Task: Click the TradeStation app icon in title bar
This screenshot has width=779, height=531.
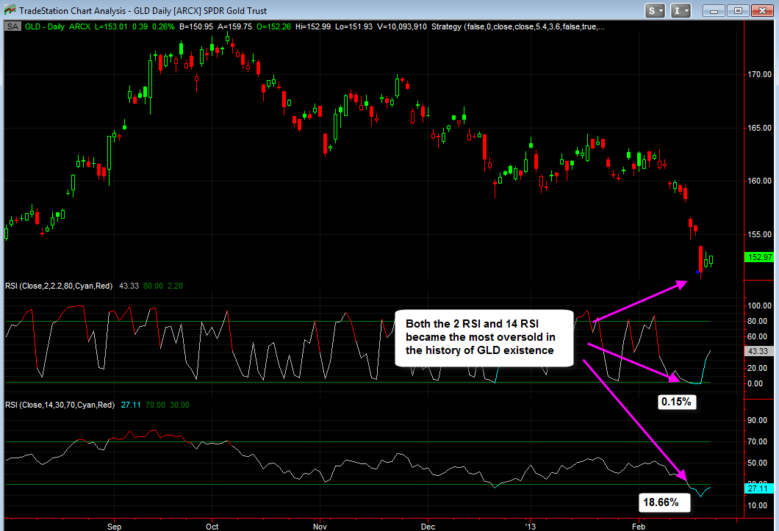Action: tap(10, 10)
